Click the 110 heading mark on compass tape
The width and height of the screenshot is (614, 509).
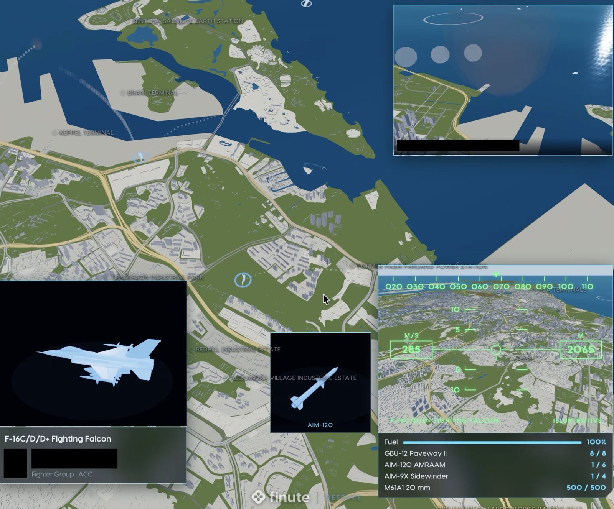[587, 286]
